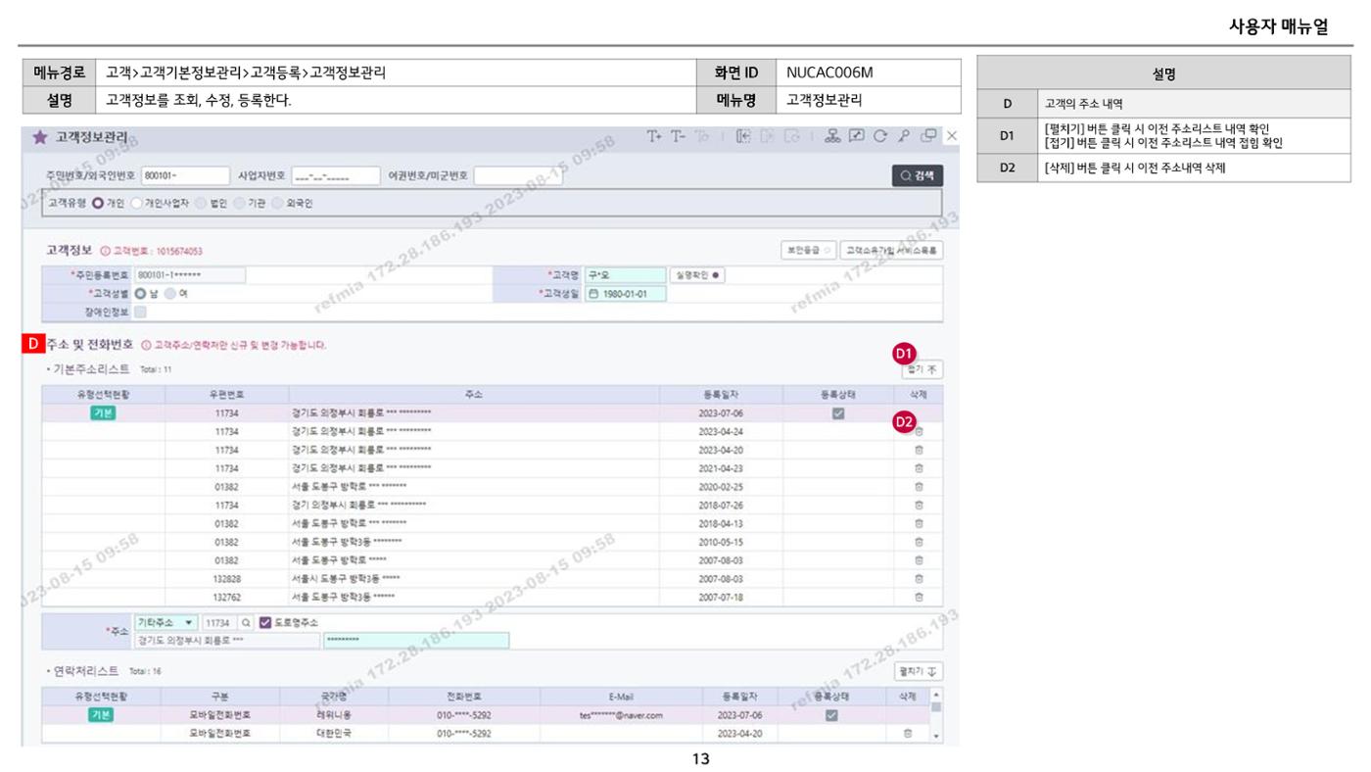The width and height of the screenshot is (1371, 772).
Task: Click contact list scrollbar down arrow
Action: pos(936,735)
